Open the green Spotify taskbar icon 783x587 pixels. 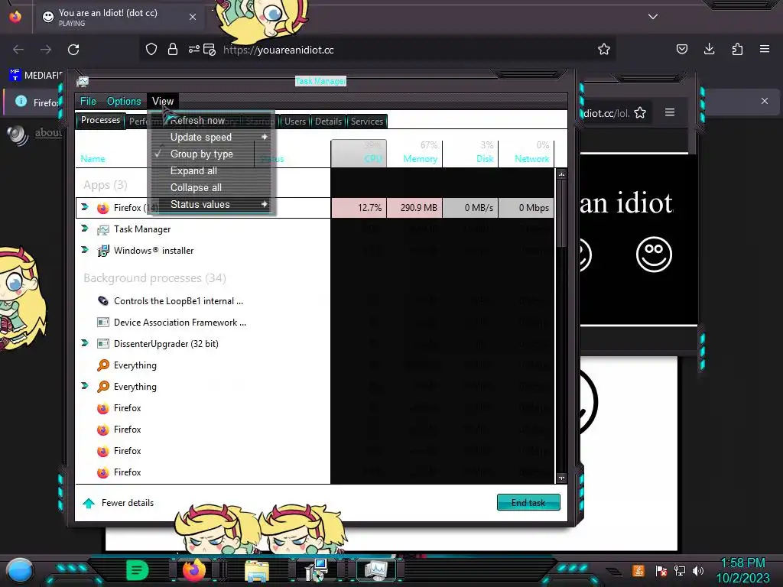pos(138,570)
